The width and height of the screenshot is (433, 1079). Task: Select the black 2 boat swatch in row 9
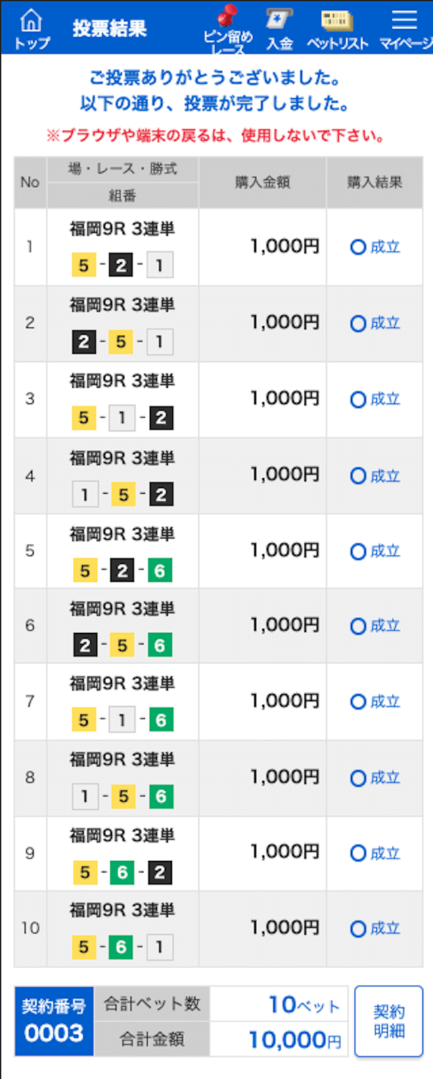click(x=160, y=873)
